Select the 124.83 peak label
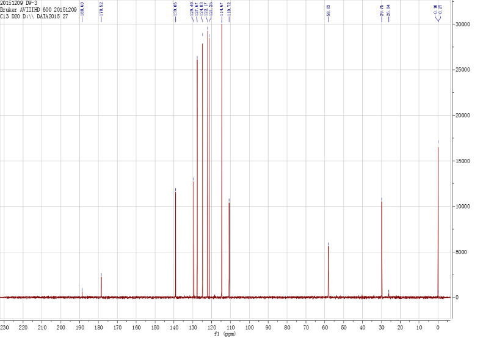Viewport: 483px width, 338px height. [201, 9]
